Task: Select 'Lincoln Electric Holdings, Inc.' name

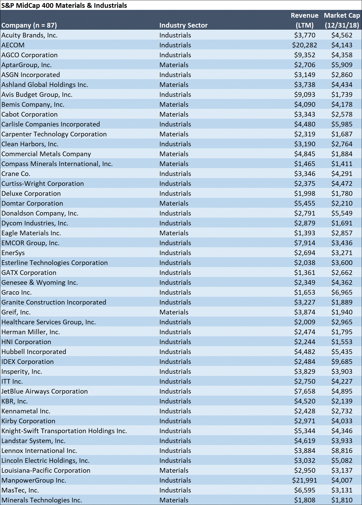Action: 45,460
